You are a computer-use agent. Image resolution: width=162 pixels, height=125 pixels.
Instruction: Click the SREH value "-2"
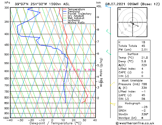(143, 111)
